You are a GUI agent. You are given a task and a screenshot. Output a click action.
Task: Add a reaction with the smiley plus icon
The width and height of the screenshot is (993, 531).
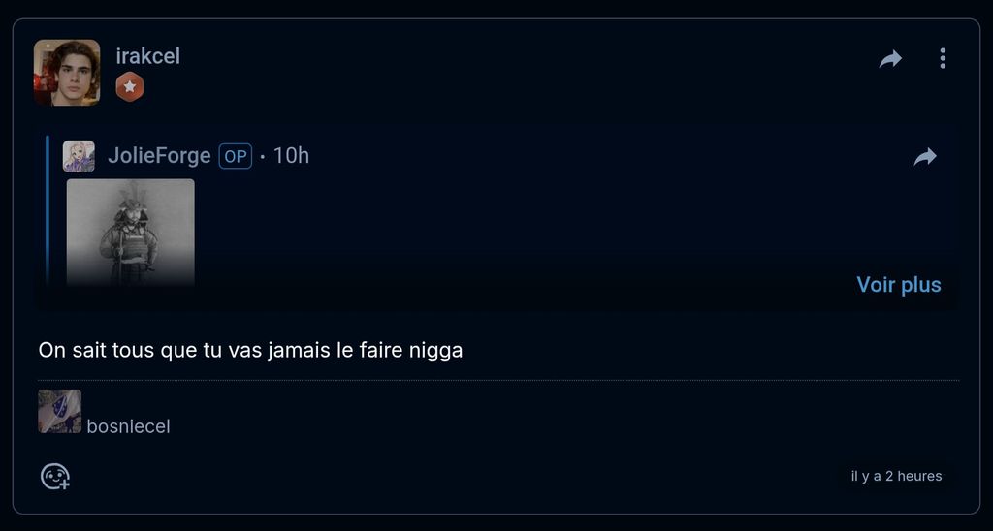click(55, 477)
